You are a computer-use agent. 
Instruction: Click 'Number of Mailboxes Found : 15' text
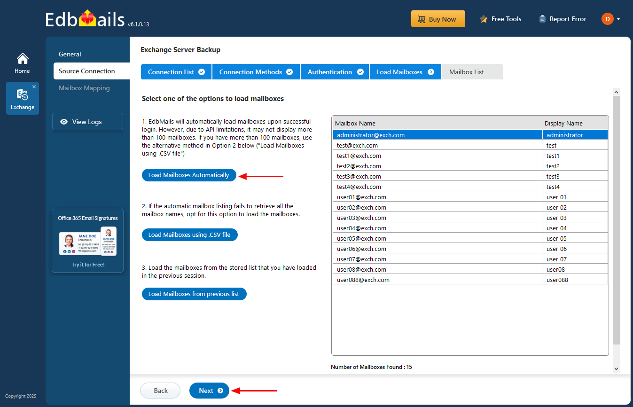pyautogui.click(x=371, y=367)
